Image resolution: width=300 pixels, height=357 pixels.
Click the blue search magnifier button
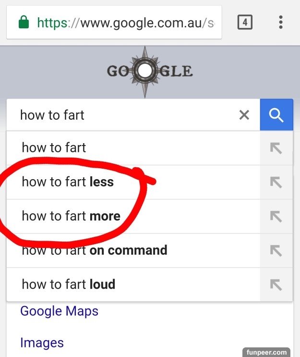276,115
